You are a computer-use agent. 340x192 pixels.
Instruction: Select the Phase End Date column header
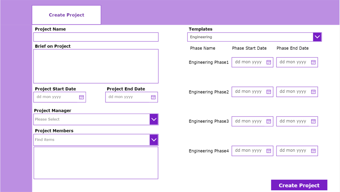tap(293, 48)
